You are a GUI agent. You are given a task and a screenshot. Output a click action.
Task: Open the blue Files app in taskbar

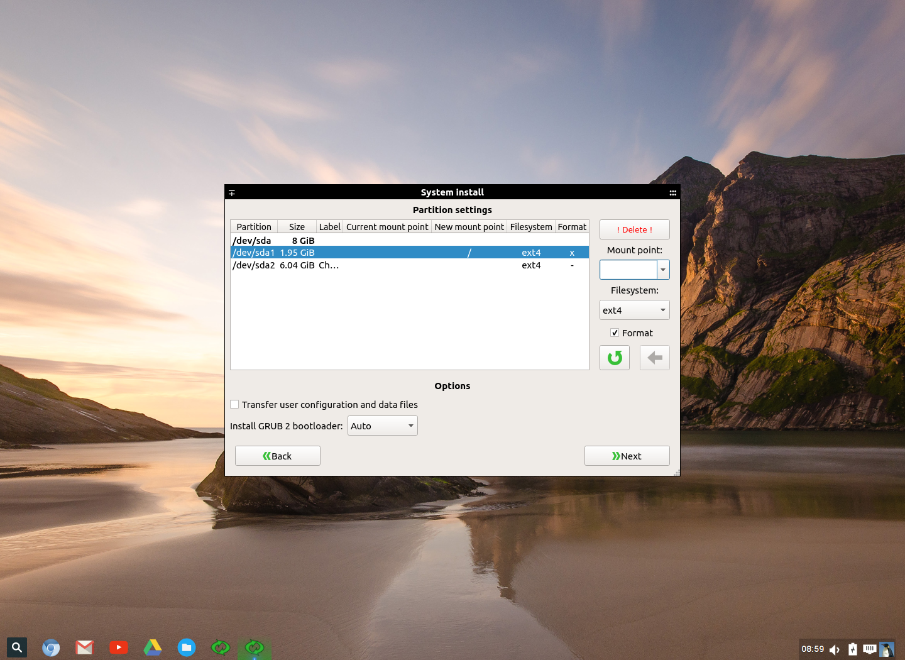click(187, 647)
